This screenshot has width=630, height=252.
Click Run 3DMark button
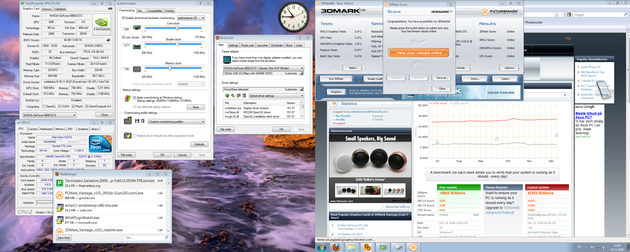click(x=336, y=79)
